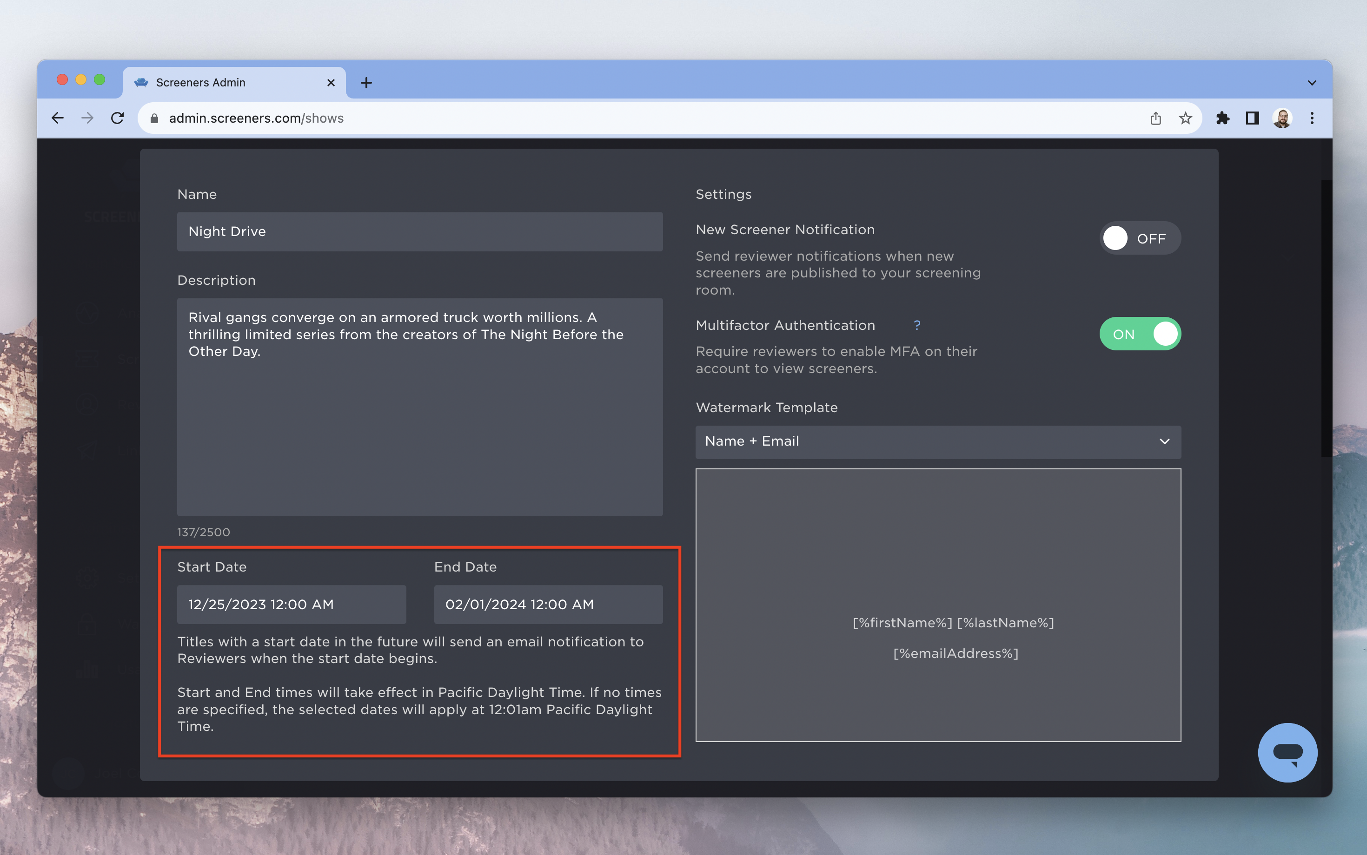
Task: Click the watermark preview box
Action: 937,605
